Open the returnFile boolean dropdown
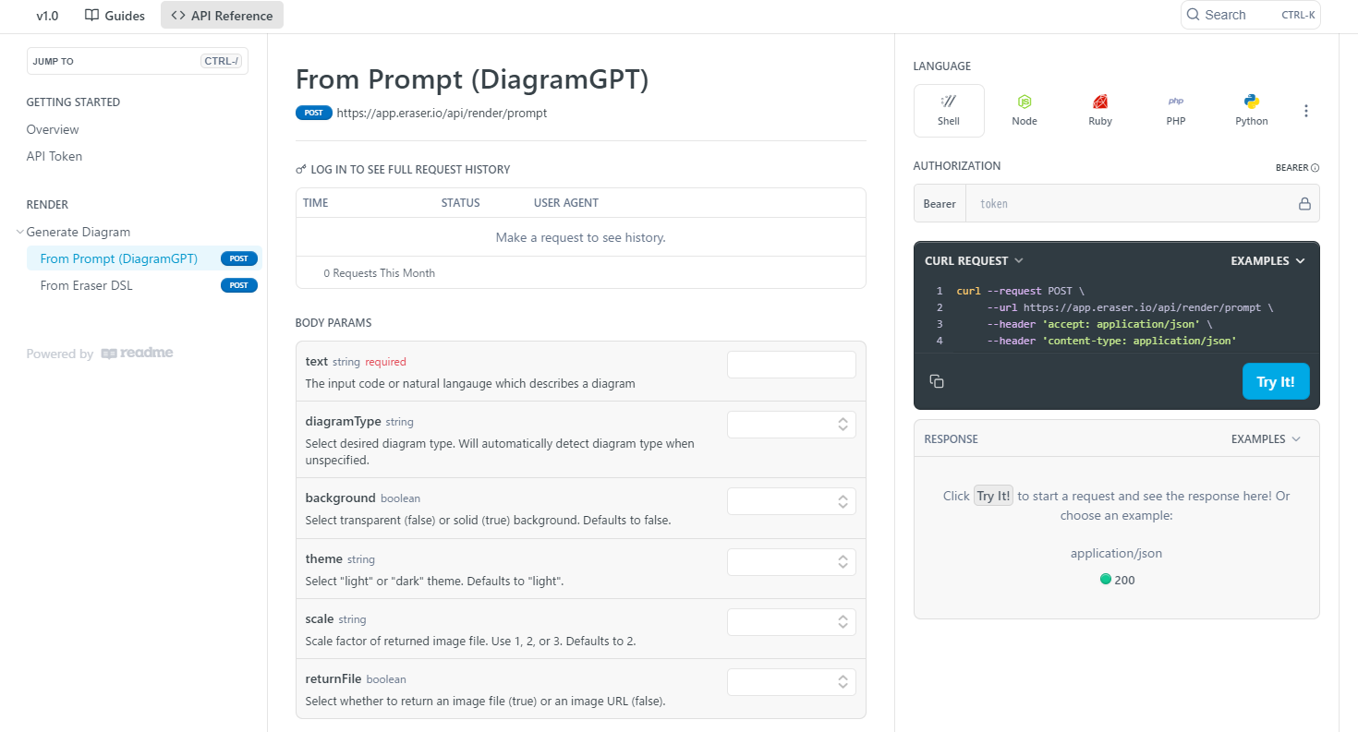This screenshot has height=732, width=1358. (792, 682)
